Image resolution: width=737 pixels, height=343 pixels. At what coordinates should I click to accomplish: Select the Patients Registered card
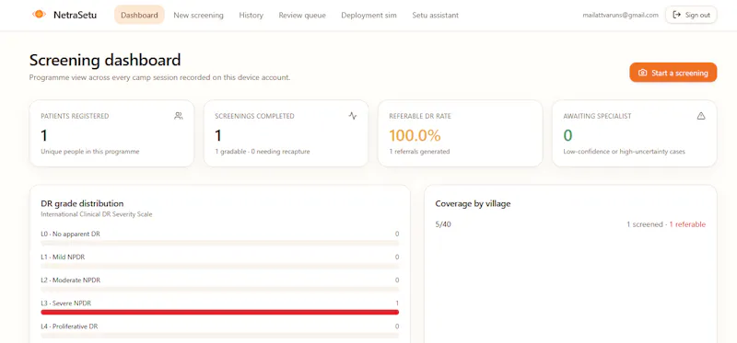coord(111,133)
